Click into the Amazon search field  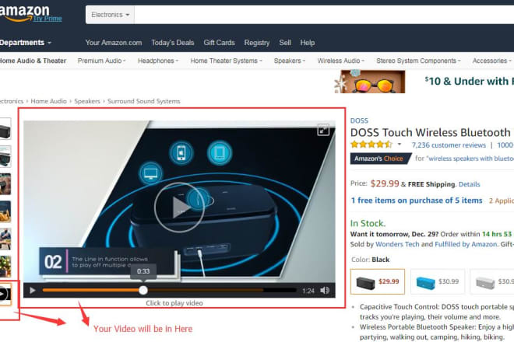[x=324, y=15]
